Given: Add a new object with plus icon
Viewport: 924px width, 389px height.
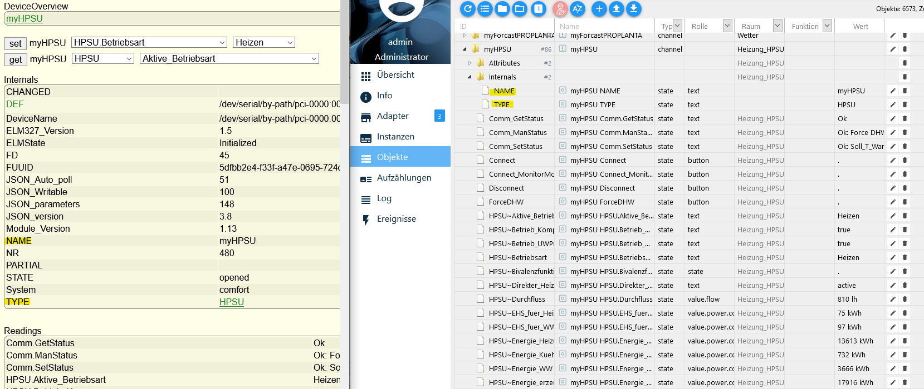Looking at the screenshot, I should click(599, 8).
